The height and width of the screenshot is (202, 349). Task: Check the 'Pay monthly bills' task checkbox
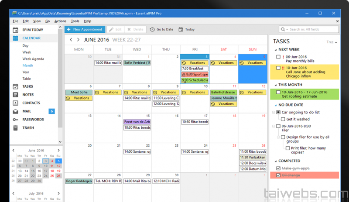[x=278, y=57]
